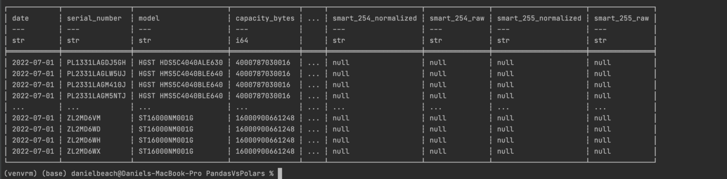Click the smart_255_normalized column header
The image size is (727, 179).
click(539, 18)
